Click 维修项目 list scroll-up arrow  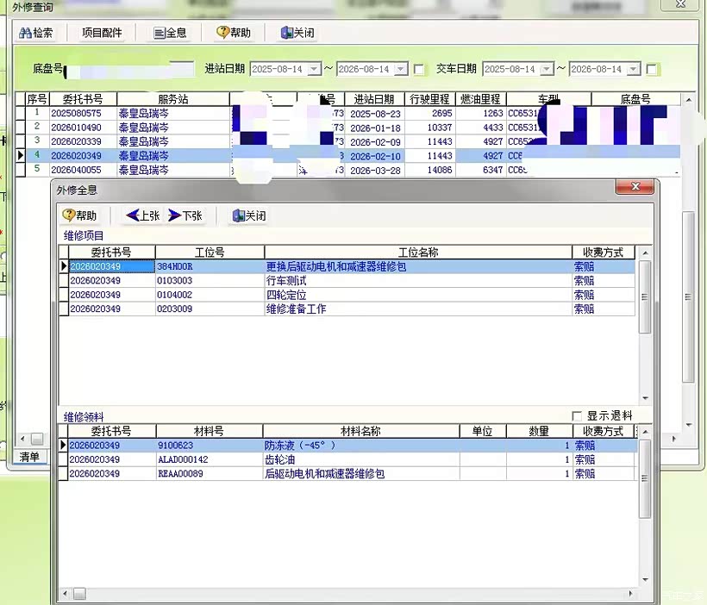click(645, 253)
